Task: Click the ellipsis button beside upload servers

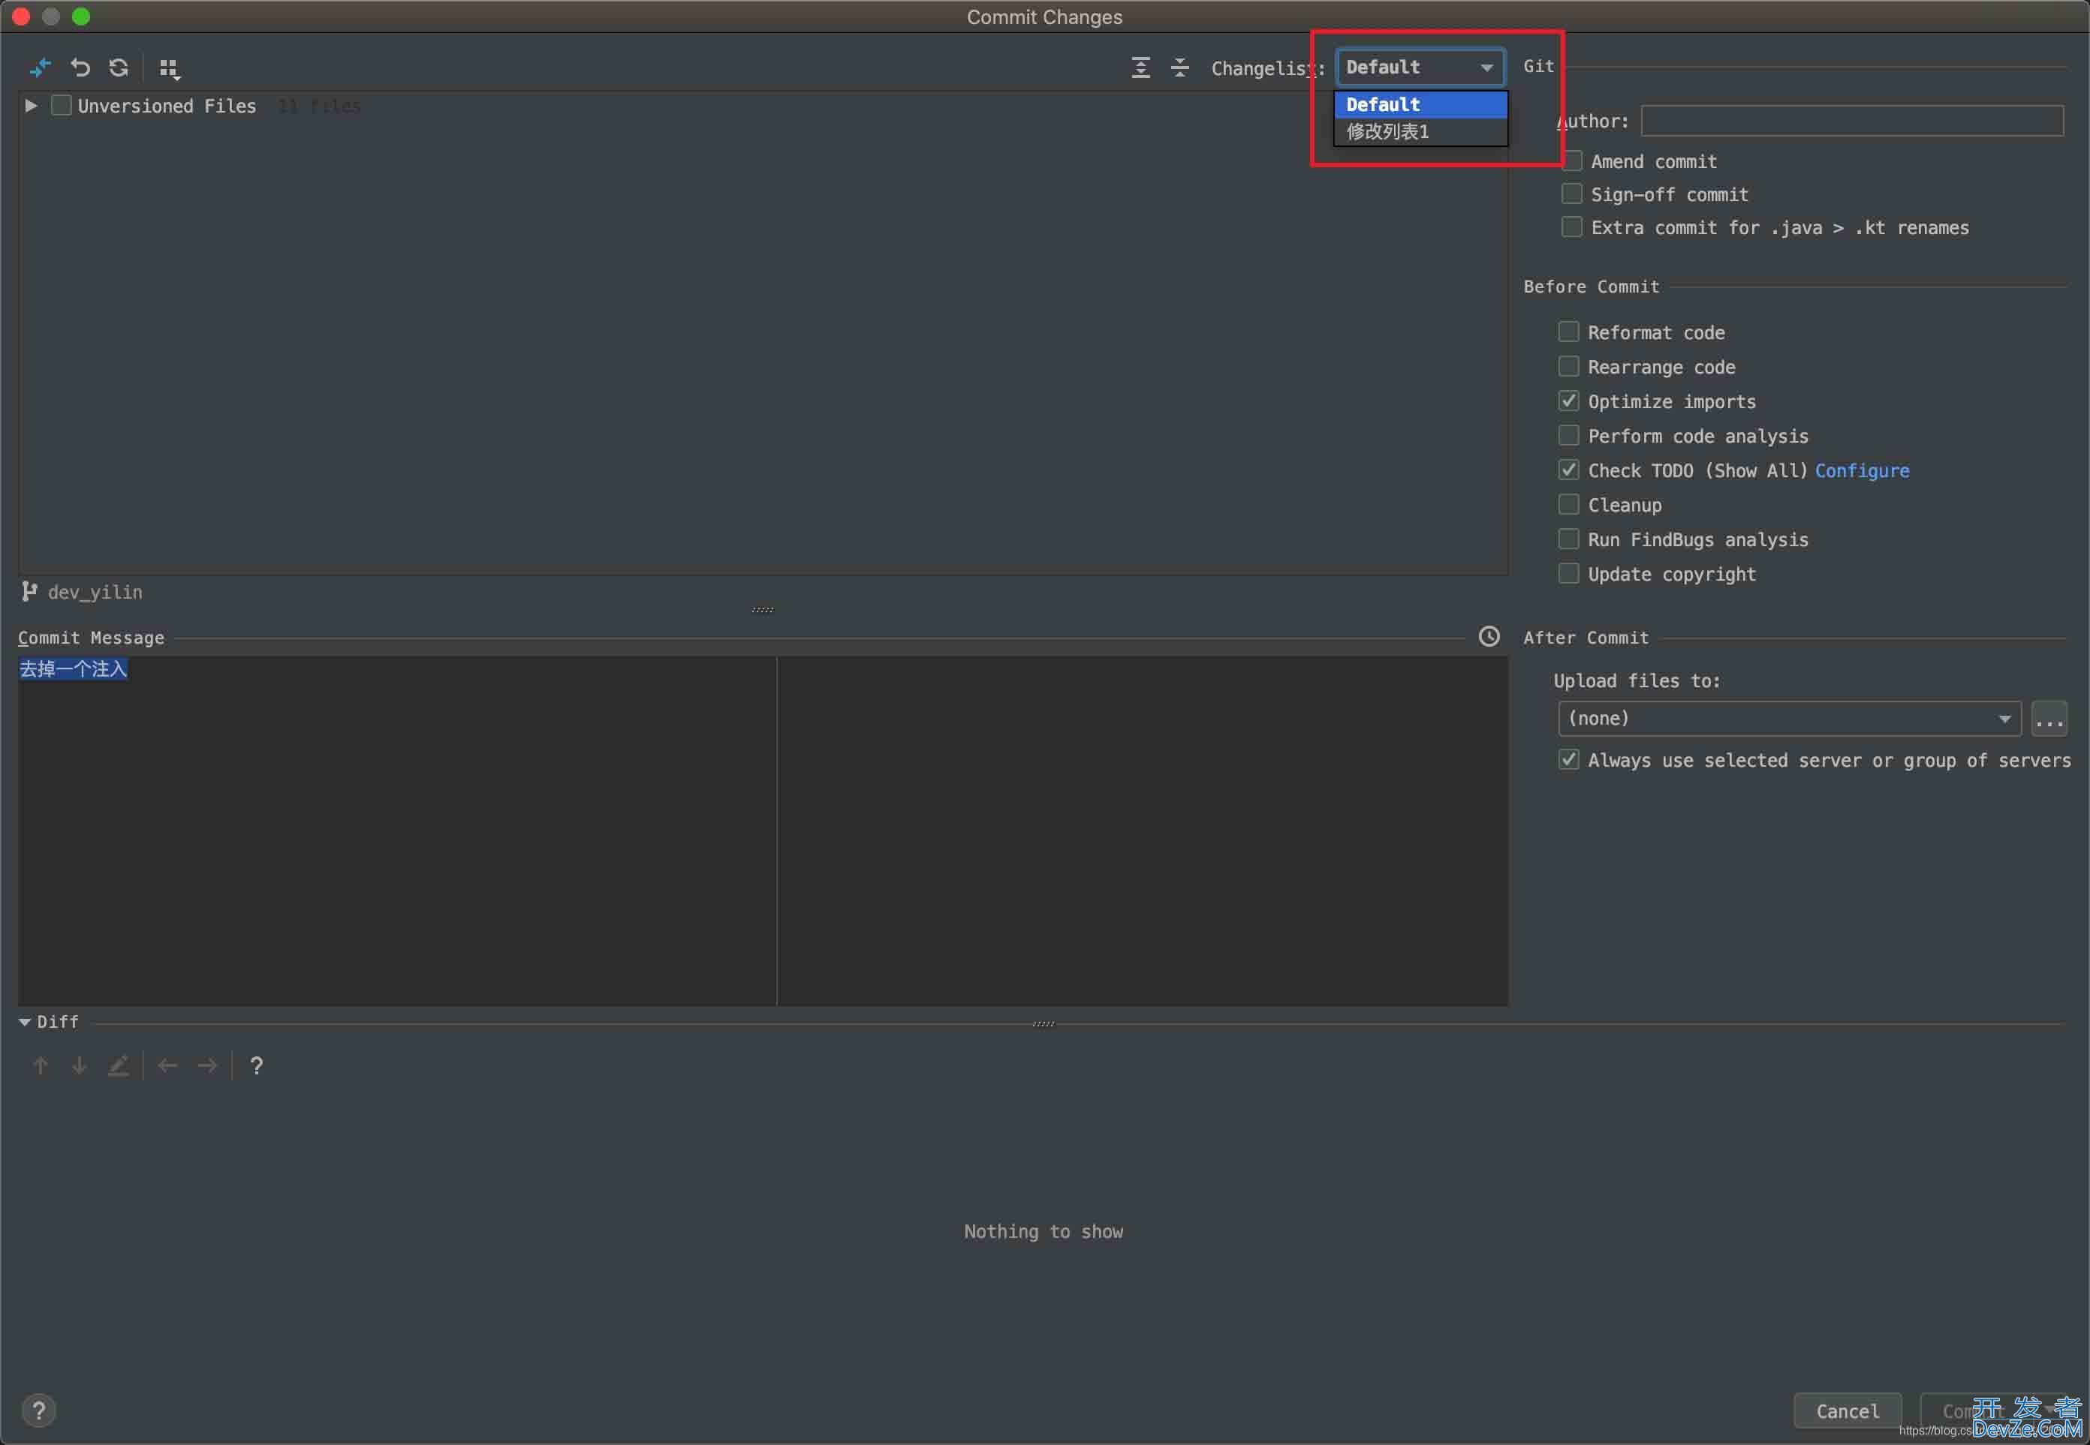Action: (2048, 718)
